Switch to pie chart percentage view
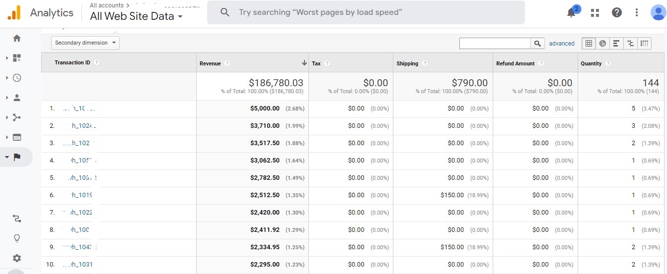This screenshot has height=274, width=667. pos(602,44)
